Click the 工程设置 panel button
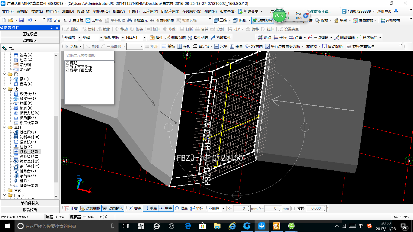Image resolution: width=413 pixels, height=232 pixels. tap(30, 34)
